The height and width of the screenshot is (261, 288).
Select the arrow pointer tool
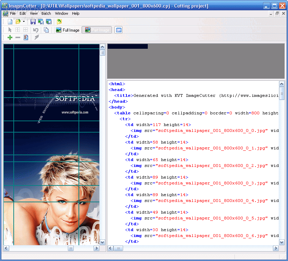(x=10, y=30)
